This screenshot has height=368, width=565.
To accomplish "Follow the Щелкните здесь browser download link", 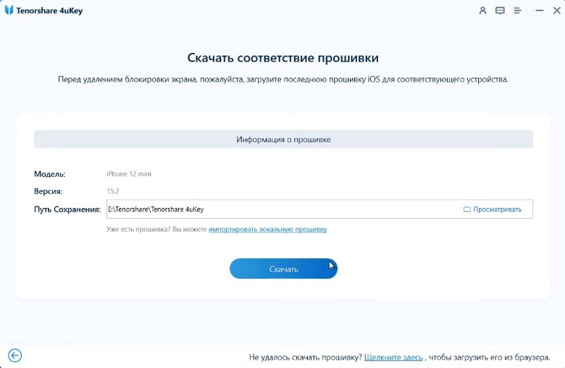I will (x=393, y=357).
